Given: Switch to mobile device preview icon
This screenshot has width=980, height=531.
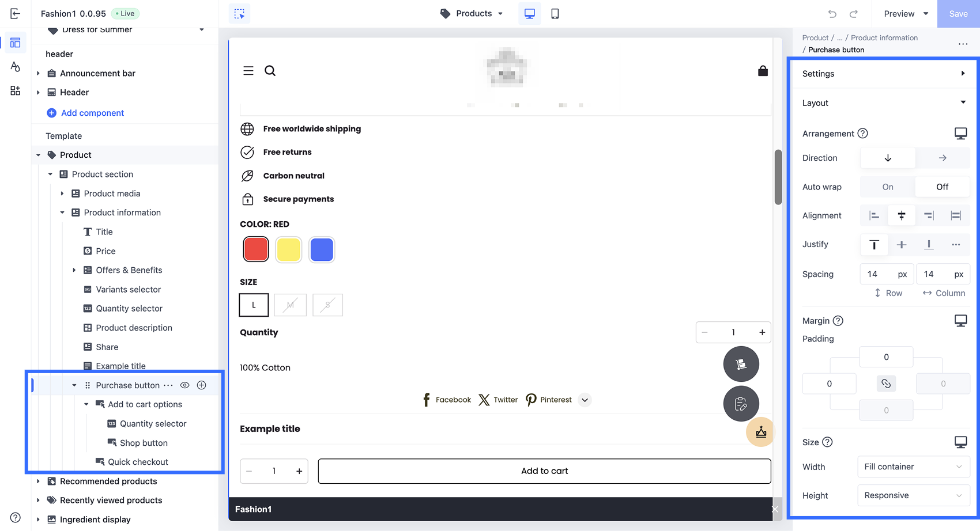Looking at the screenshot, I should (555, 14).
